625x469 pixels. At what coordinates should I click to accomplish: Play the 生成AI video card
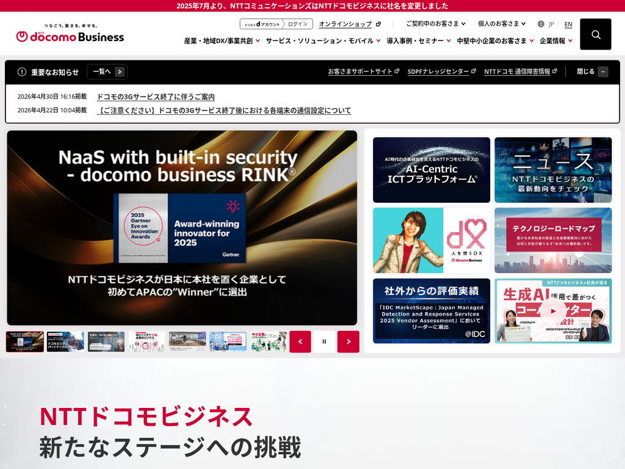pos(553,311)
